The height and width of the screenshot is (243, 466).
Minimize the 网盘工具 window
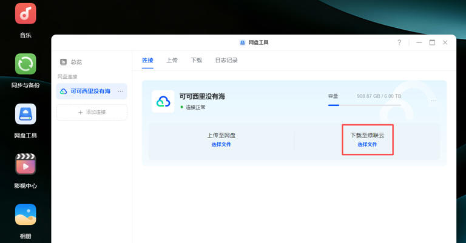419,42
